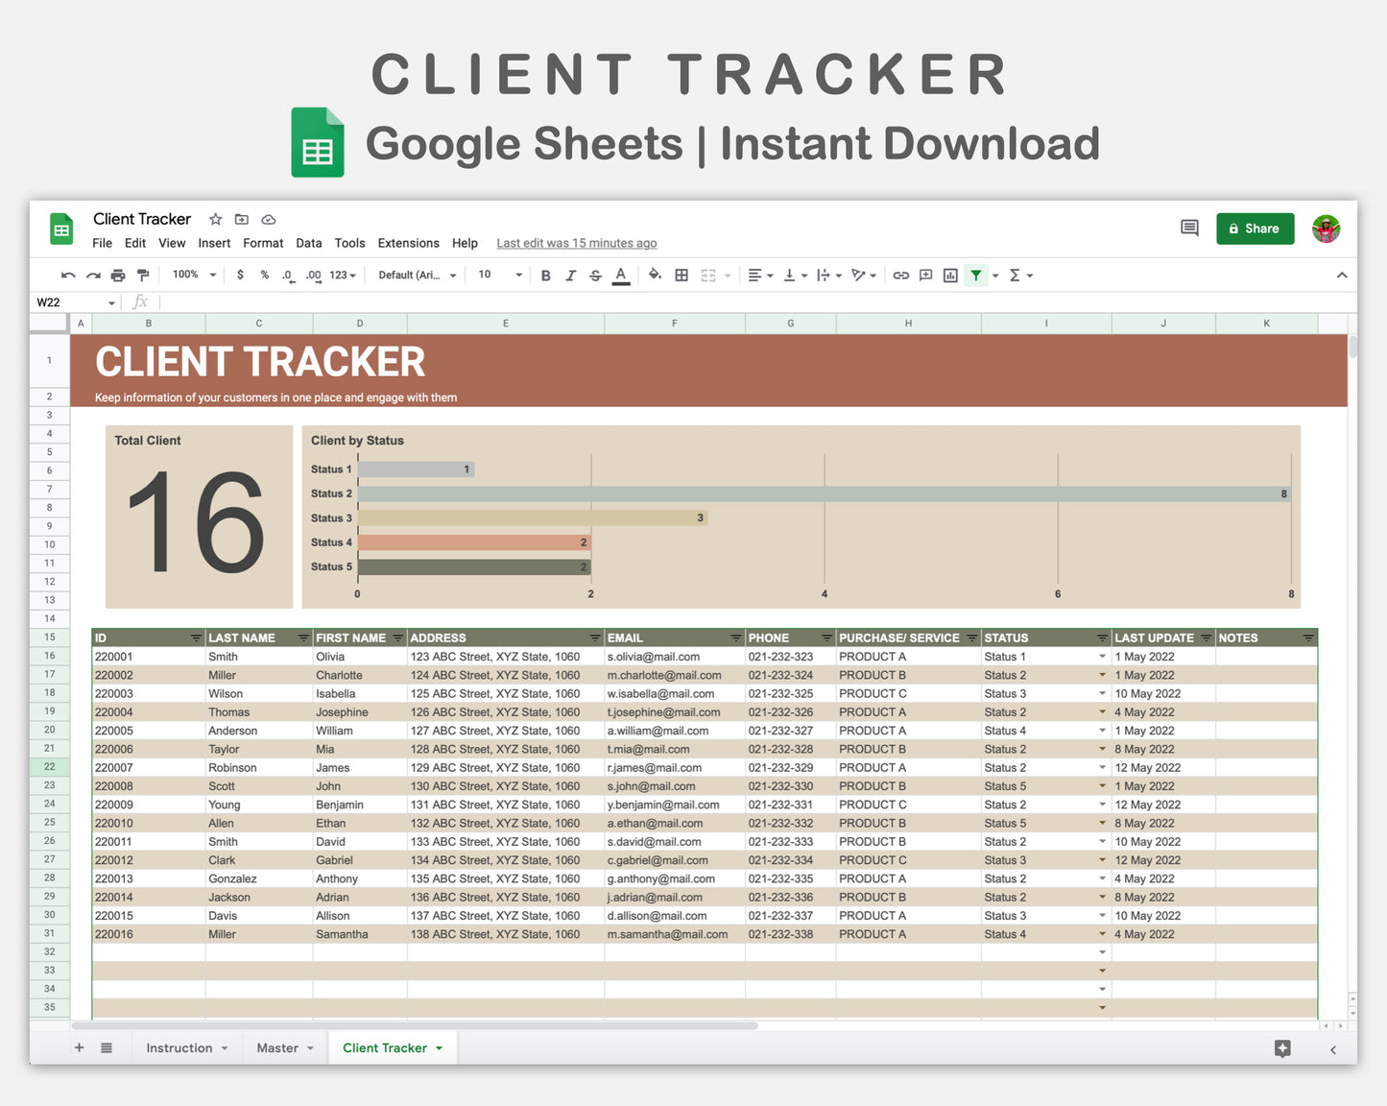1387x1106 pixels.
Task: Apply currency format using the dollar icon
Action: click(x=240, y=275)
